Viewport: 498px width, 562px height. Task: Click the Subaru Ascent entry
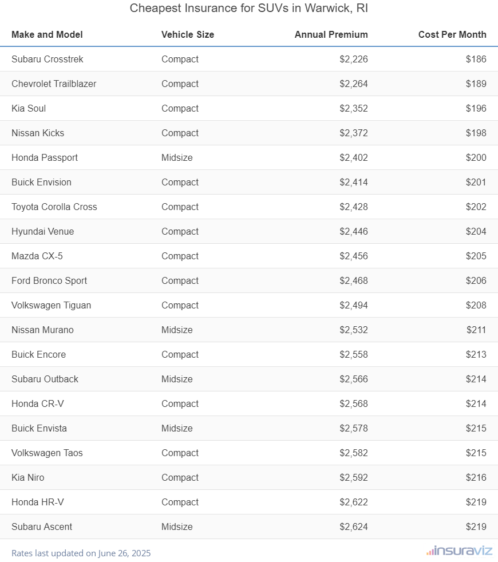tap(42, 527)
